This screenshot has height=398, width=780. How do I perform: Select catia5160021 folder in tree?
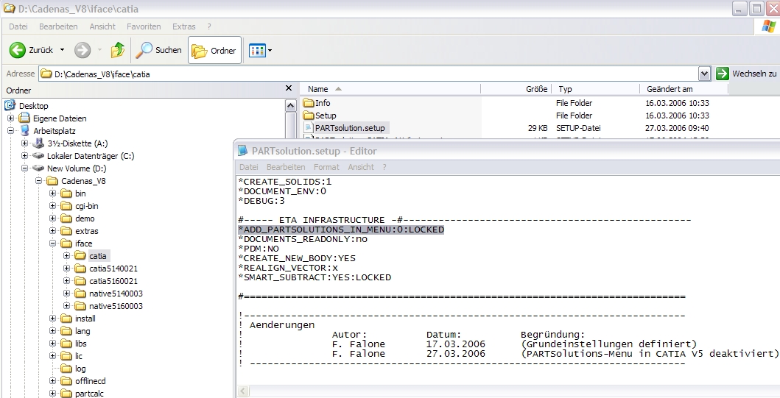tap(113, 281)
